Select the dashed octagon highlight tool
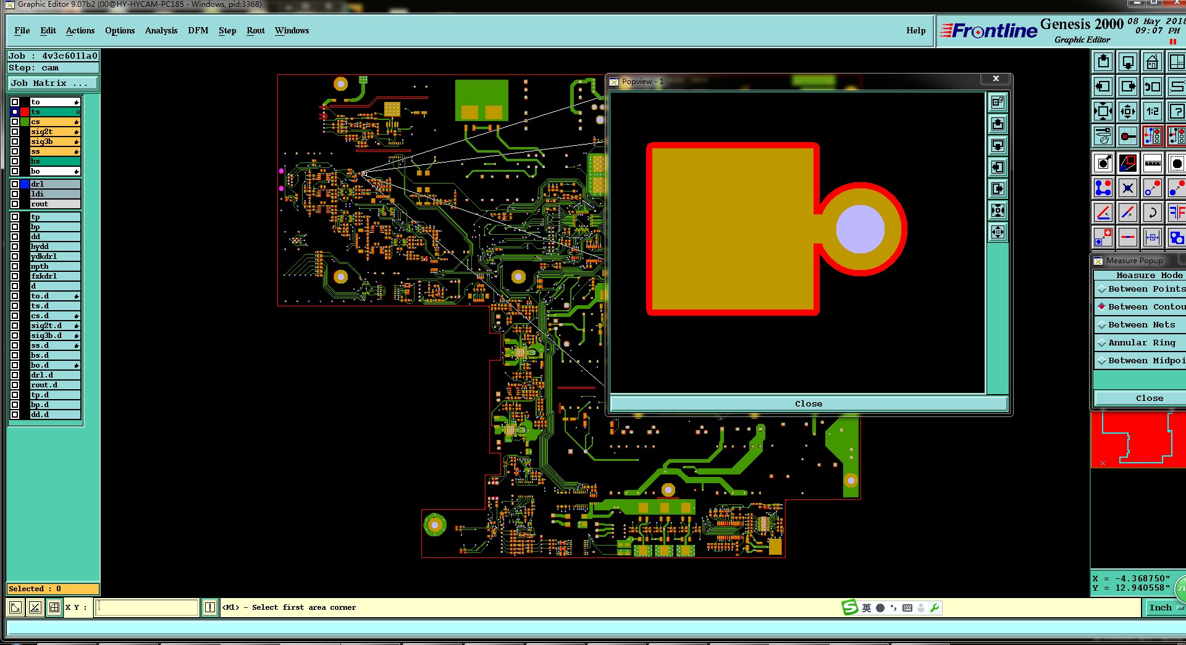 point(1176,163)
